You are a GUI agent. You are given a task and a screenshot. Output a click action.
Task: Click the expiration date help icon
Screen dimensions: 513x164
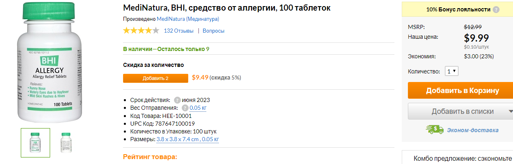pos(177,100)
